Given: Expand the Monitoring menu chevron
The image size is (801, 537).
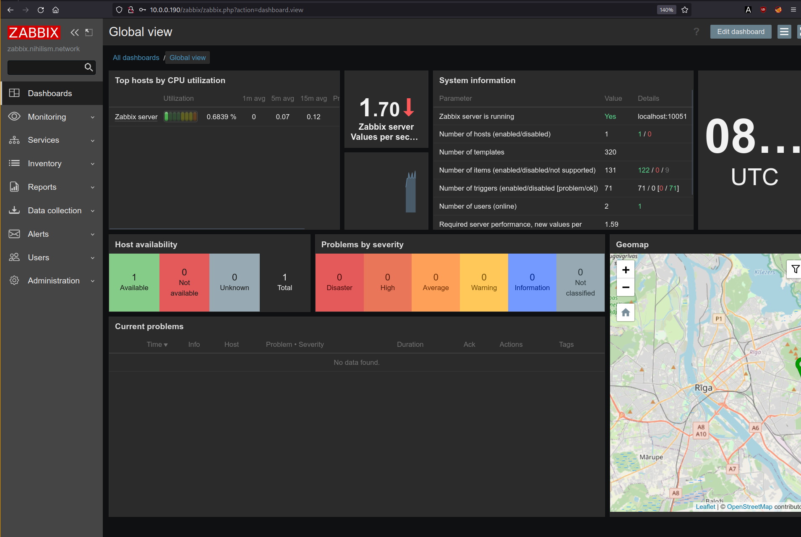Looking at the screenshot, I should (93, 117).
